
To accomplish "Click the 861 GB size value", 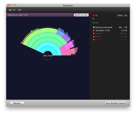I will (123, 27).
